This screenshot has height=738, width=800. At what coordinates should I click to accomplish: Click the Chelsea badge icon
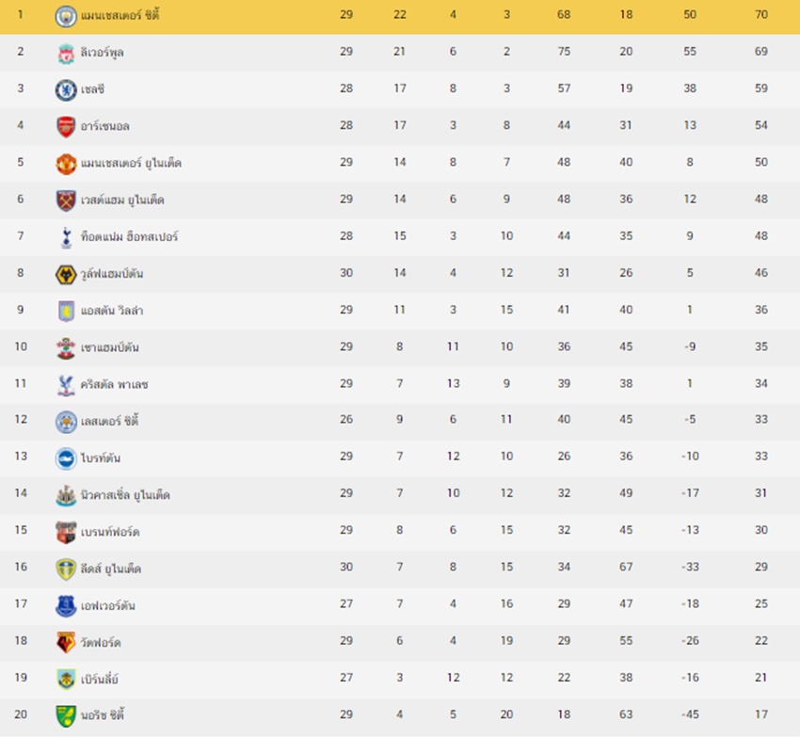(66, 89)
